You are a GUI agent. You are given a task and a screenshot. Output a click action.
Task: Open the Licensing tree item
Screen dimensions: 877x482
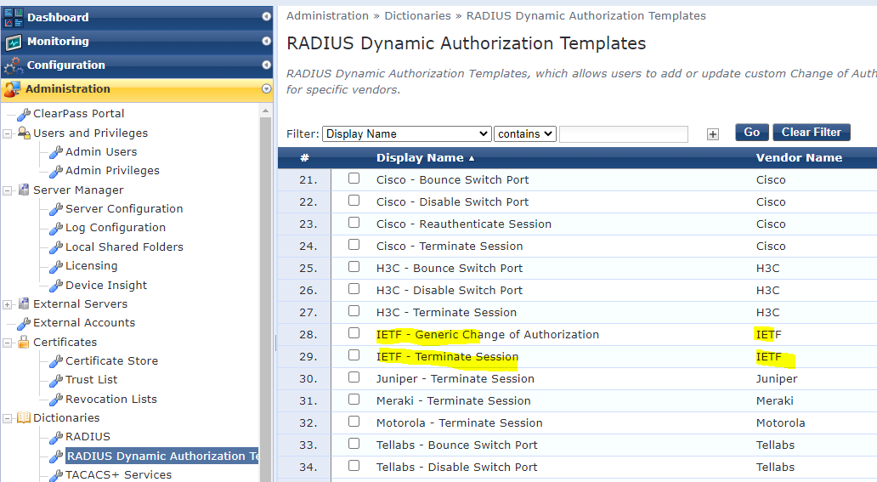pos(91,266)
